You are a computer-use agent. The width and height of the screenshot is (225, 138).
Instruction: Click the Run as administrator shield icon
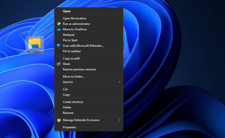click(59, 24)
